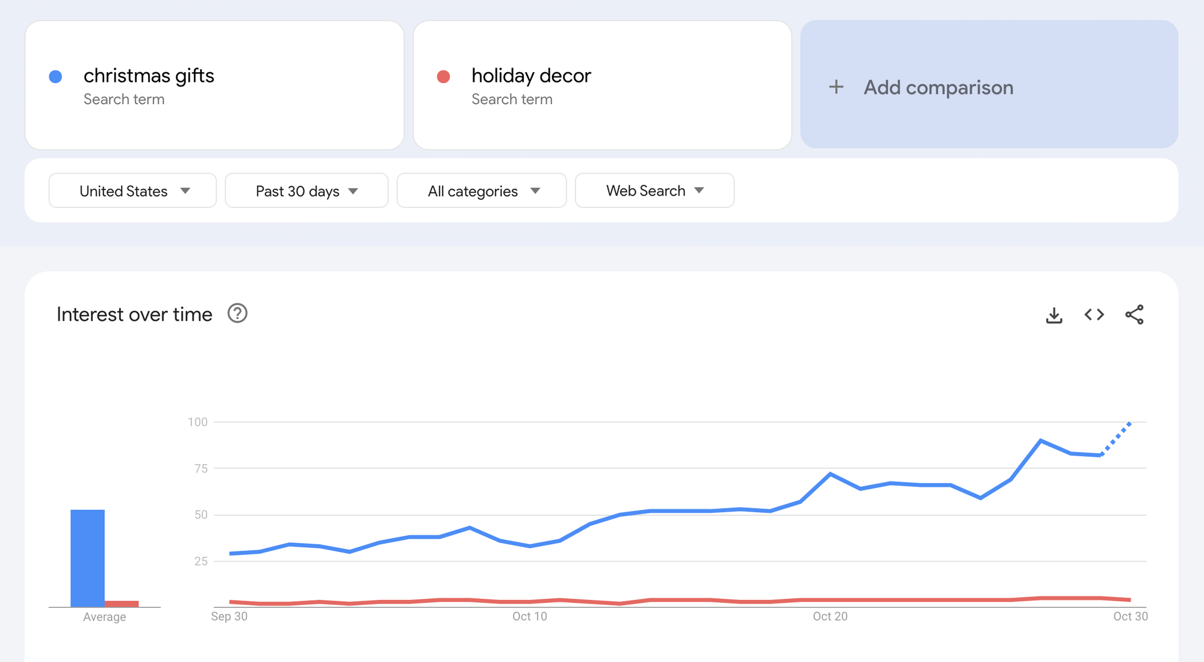The image size is (1204, 662).
Task: Open the Interest over time help tooltip
Action: (237, 314)
